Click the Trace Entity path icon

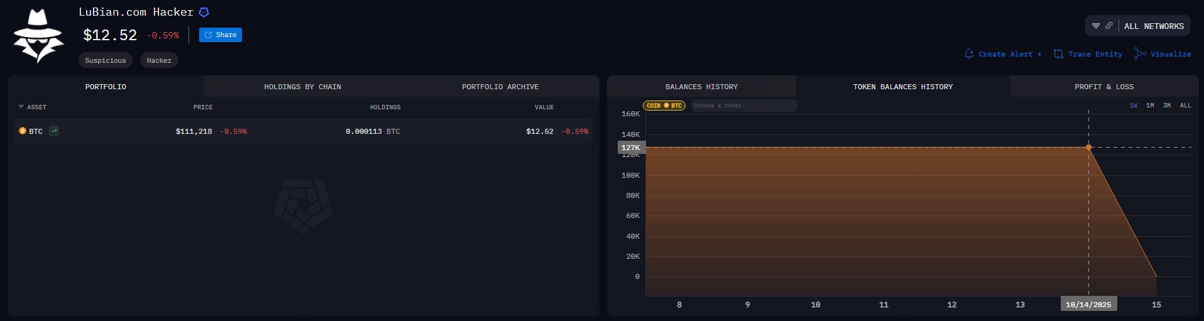tap(1058, 54)
